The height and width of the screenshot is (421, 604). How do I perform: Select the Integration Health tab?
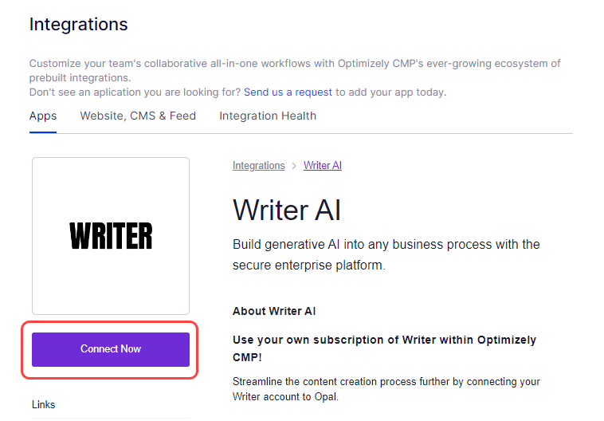point(268,116)
